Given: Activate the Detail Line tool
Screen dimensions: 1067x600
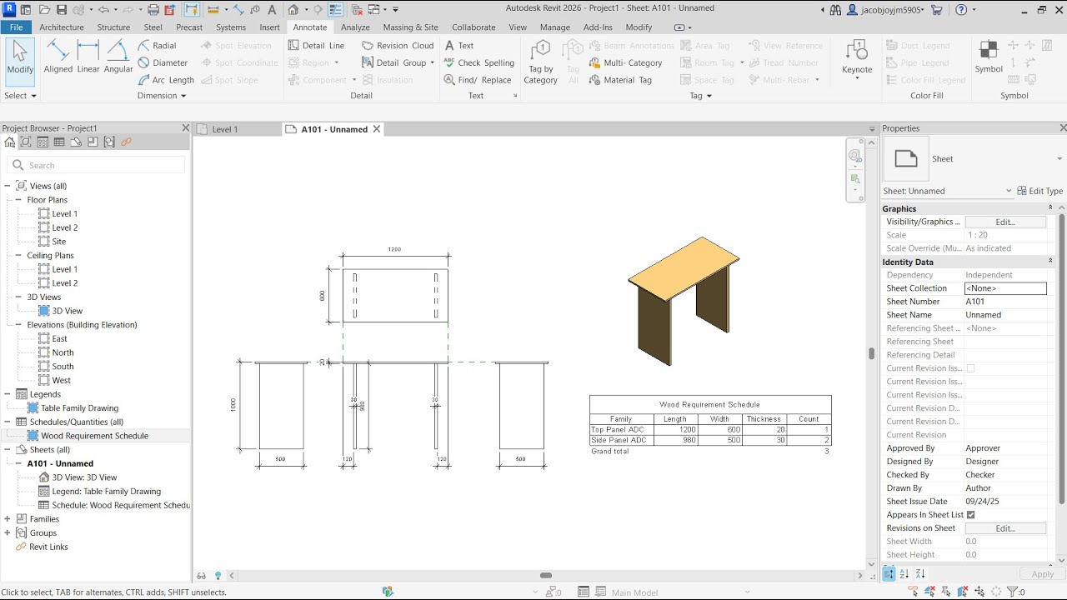Looking at the screenshot, I should pyautogui.click(x=317, y=46).
